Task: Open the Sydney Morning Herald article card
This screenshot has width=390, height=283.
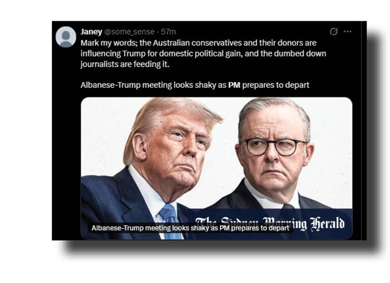Action: click(216, 169)
